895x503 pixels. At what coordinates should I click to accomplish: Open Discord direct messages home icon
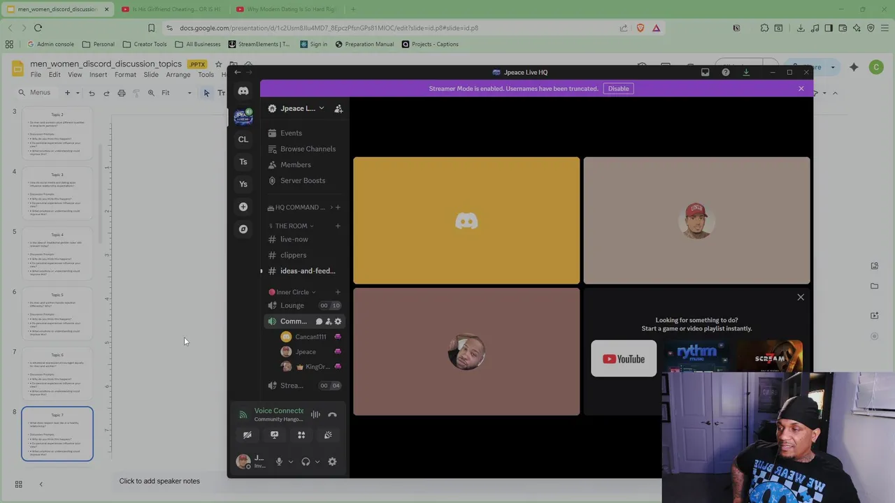click(x=243, y=91)
